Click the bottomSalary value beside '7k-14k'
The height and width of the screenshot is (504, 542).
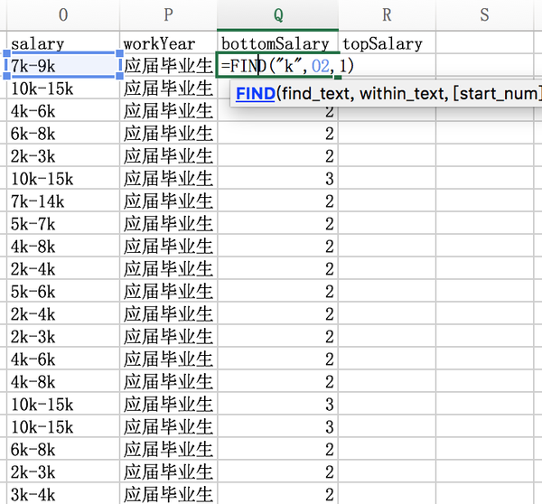[277, 201]
